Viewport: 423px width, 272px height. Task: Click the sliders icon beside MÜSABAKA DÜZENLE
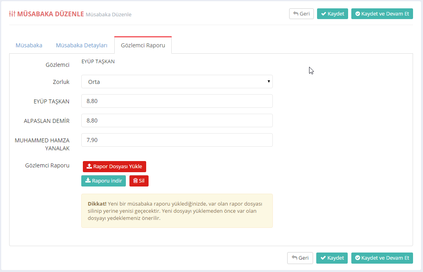click(x=12, y=14)
